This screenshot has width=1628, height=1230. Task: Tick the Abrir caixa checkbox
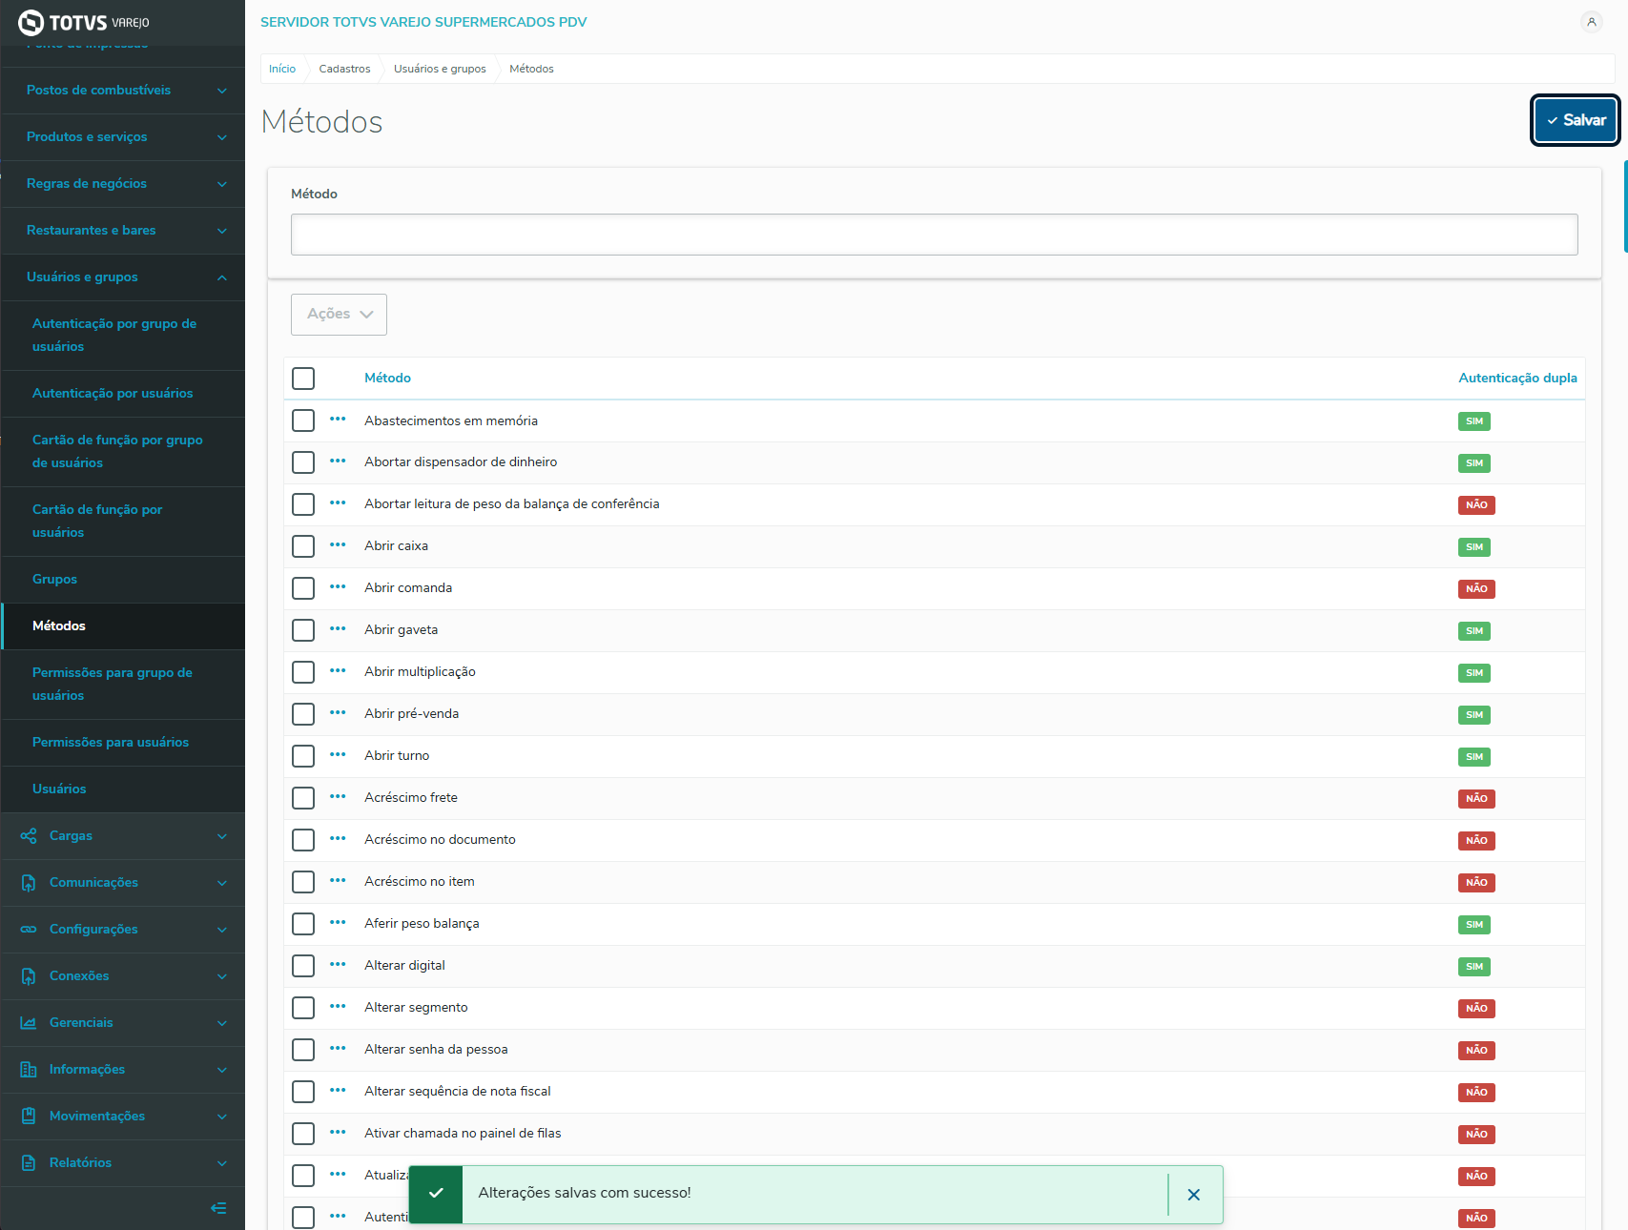(303, 546)
